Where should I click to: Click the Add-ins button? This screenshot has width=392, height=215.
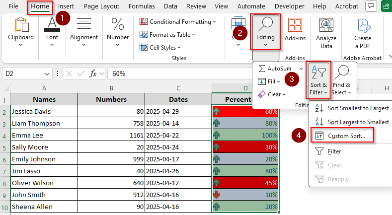(295, 29)
